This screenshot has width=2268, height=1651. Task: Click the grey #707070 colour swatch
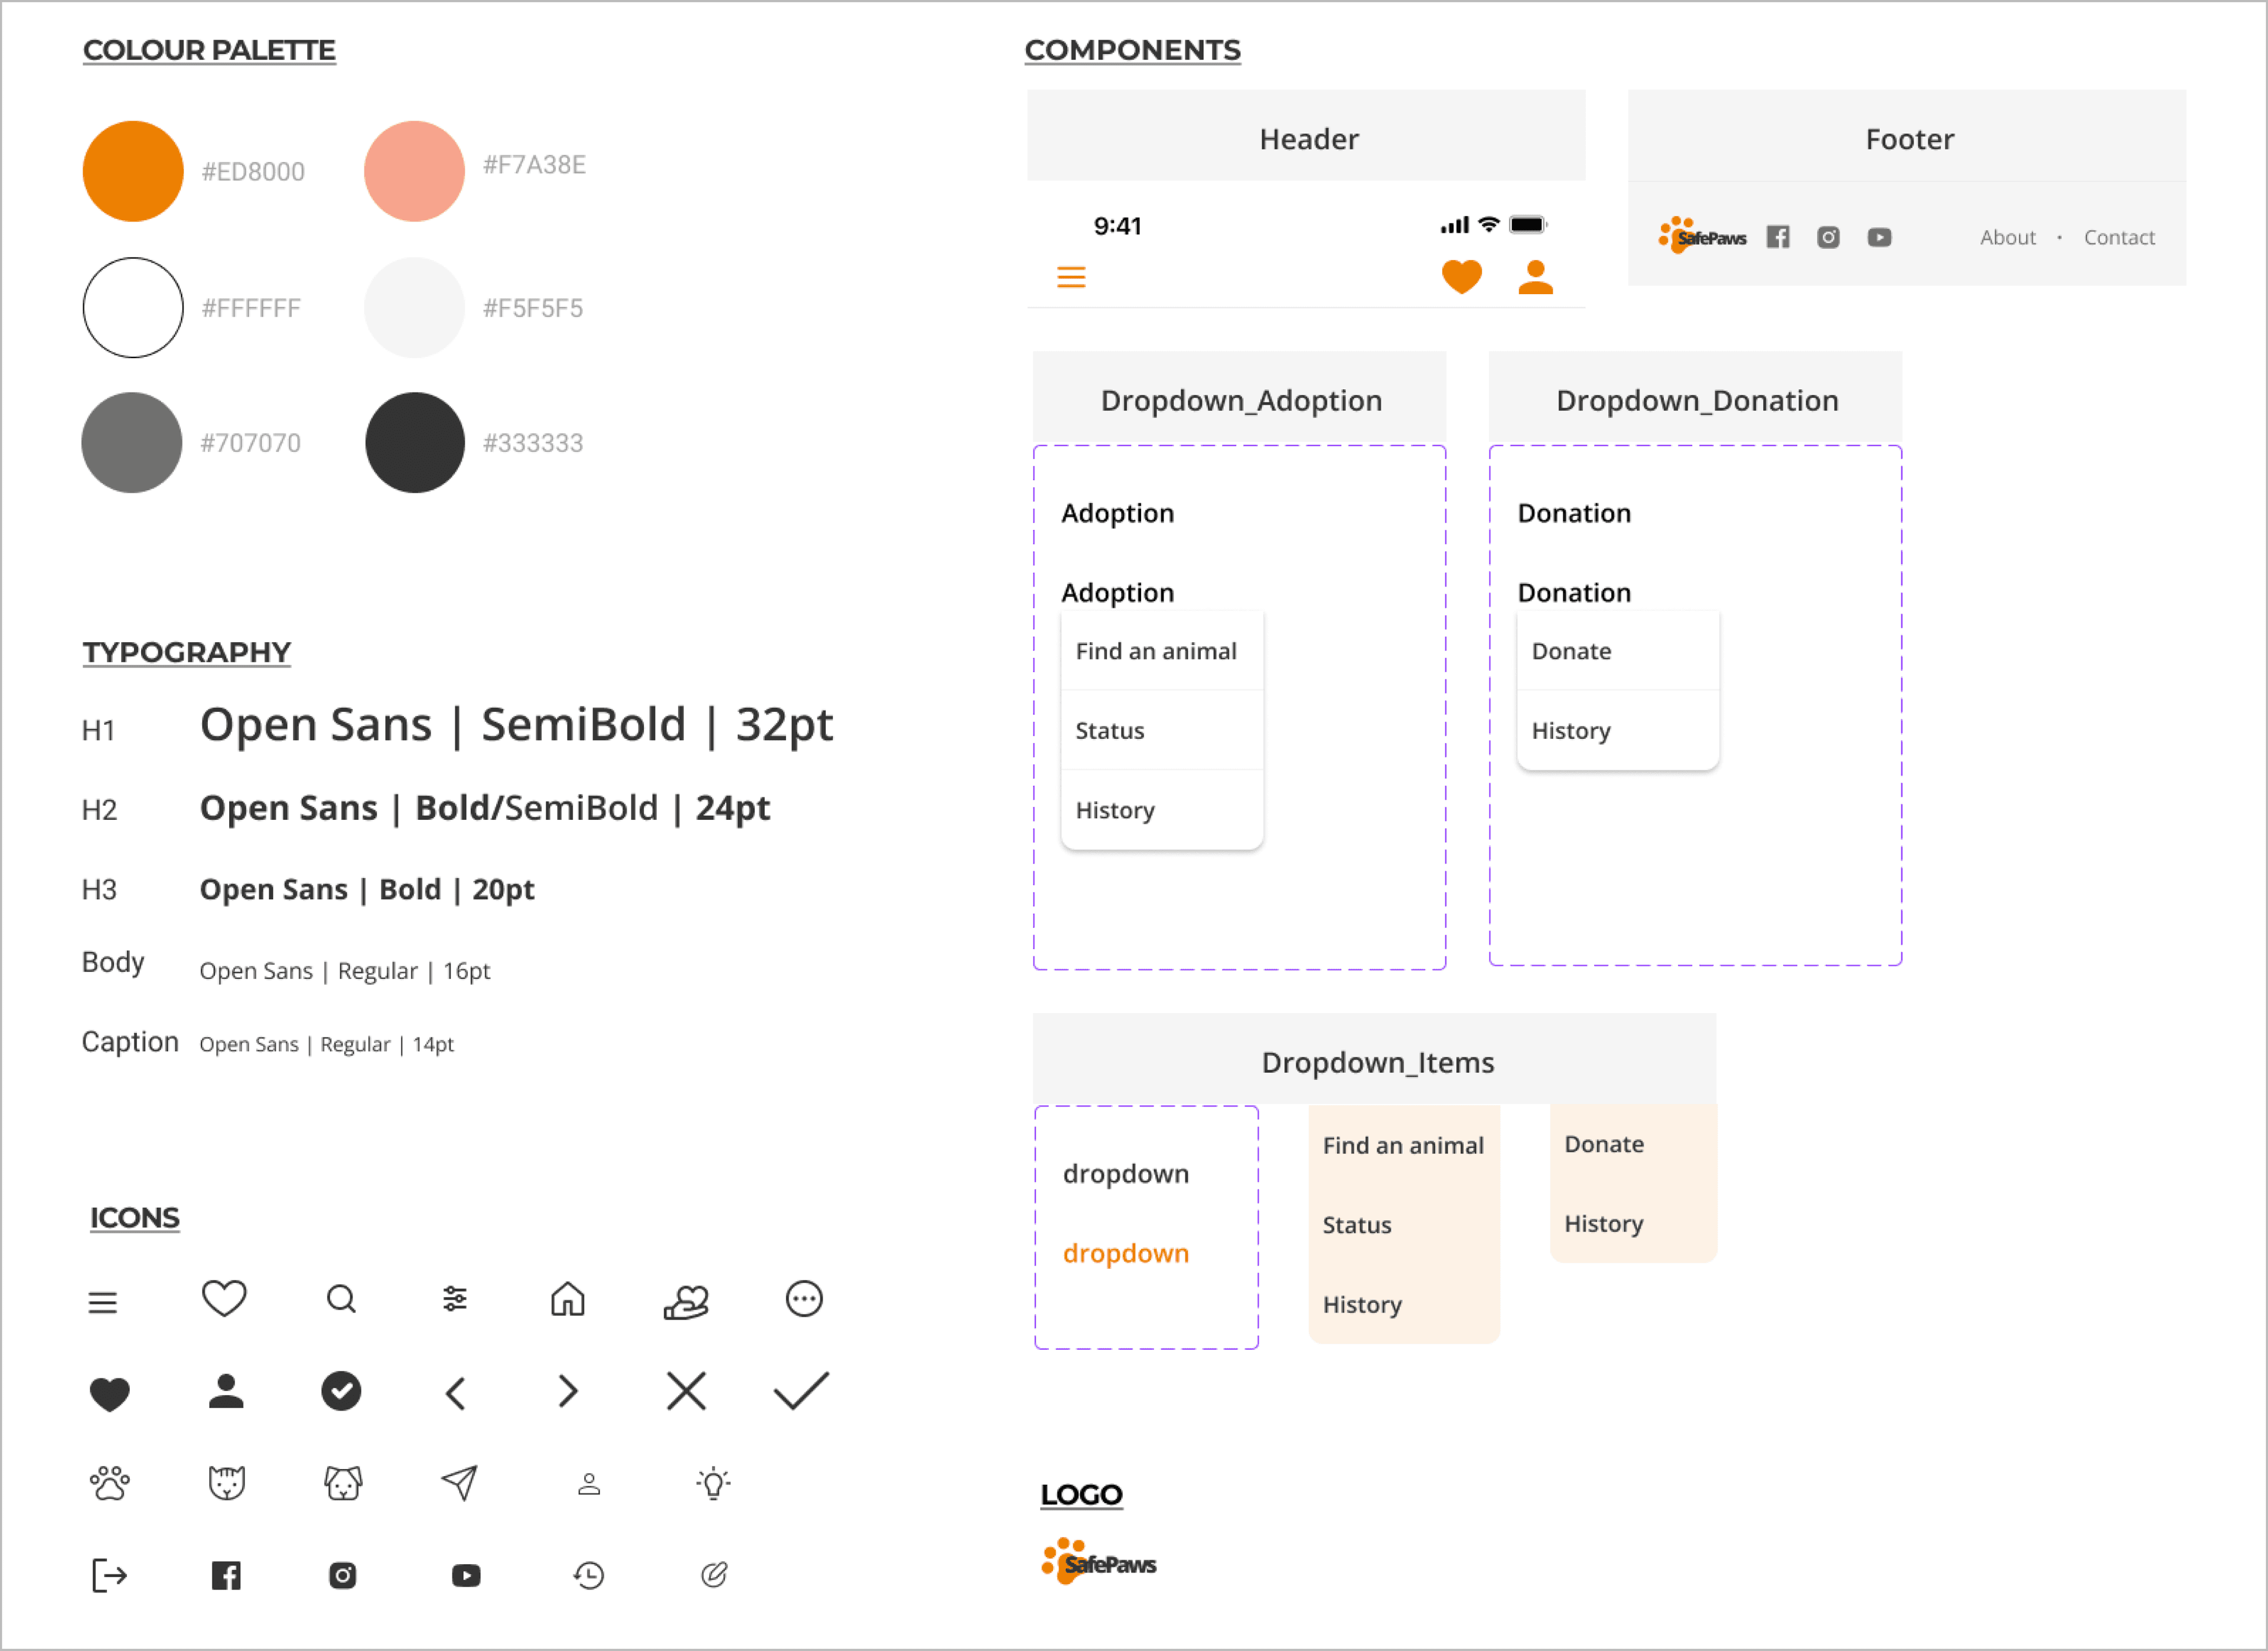pos(132,442)
